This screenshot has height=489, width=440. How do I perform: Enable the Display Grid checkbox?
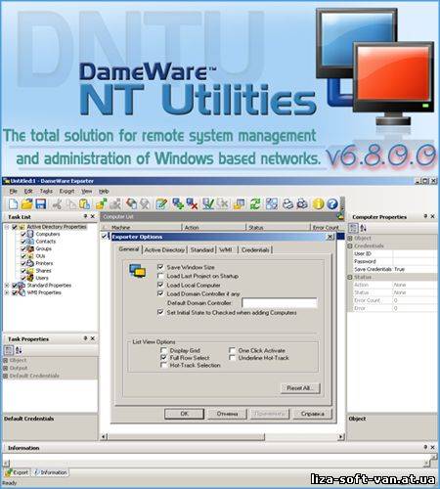tap(164, 350)
